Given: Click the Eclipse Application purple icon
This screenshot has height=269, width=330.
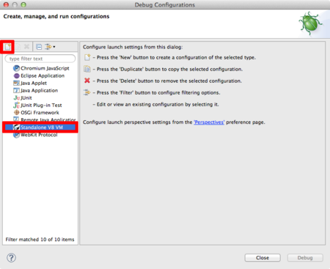Looking at the screenshot, I should (16, 75).
